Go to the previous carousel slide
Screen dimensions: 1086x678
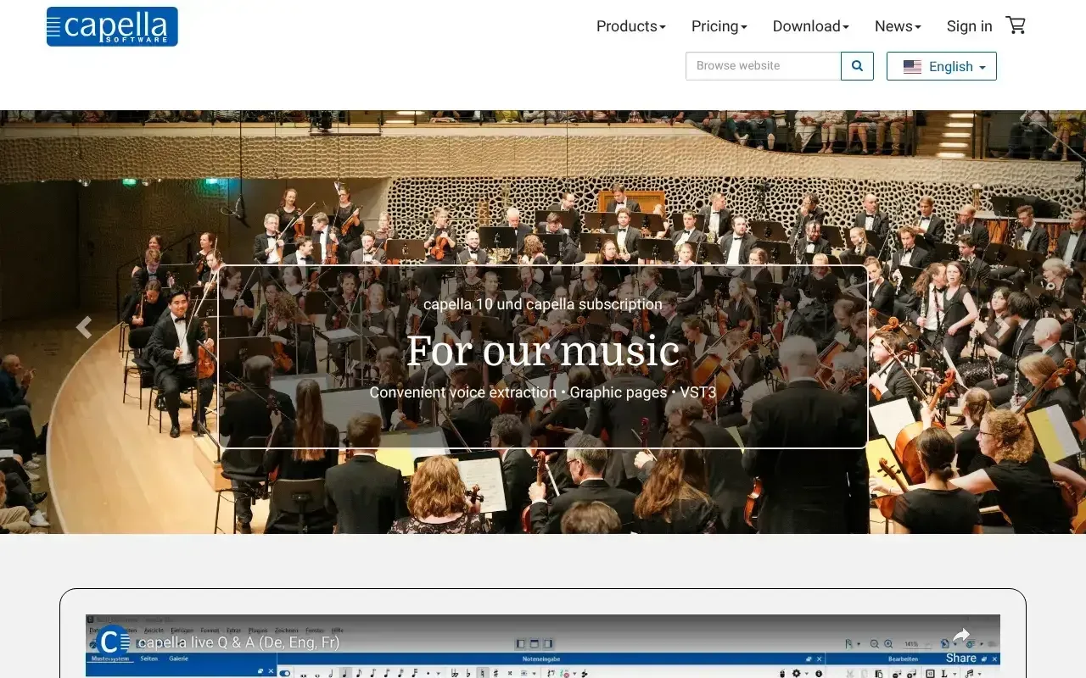(83, 326)
